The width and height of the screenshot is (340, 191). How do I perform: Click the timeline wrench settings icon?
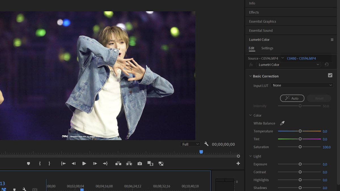click(24, 190)
